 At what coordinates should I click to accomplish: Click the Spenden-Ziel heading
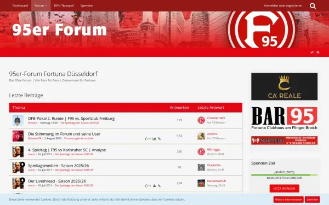[263, 163]
